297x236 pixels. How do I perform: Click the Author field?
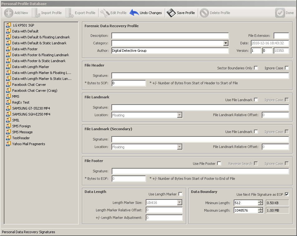coord(170,51)
